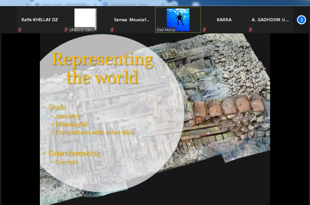Click 'Comparison with other data' bullet

(94, 132)
